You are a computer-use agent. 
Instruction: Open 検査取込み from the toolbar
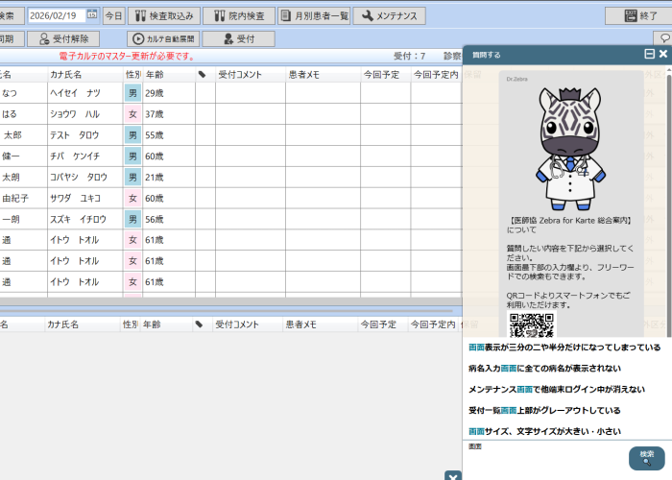[164, 16]
